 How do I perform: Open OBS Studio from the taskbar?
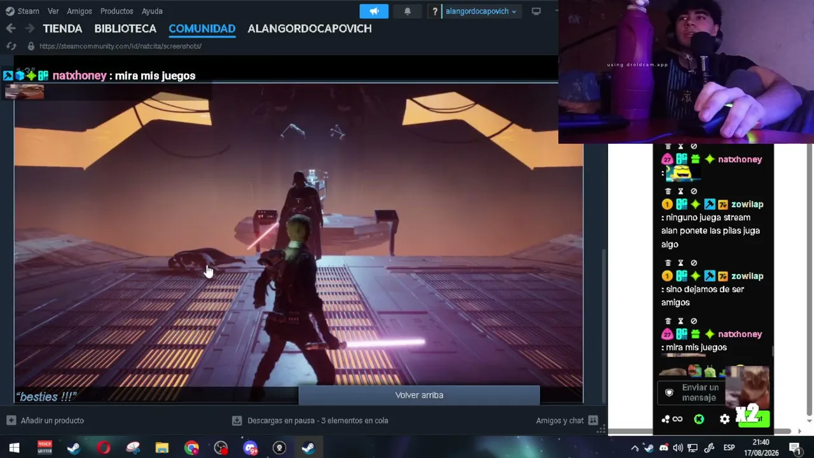[x=221, y=448]
